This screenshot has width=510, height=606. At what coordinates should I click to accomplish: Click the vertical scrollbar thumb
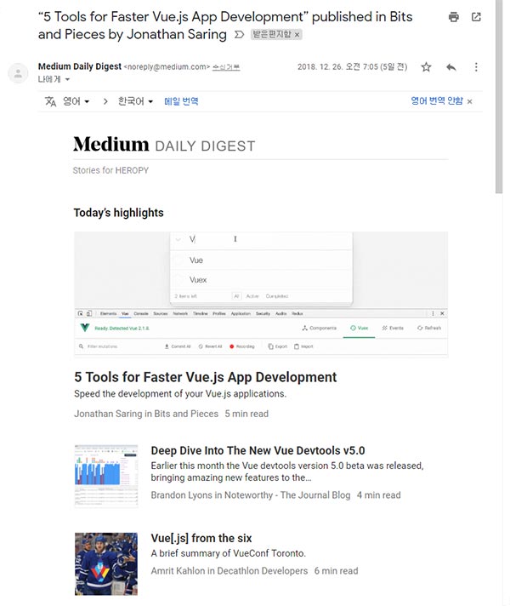click(x=499, y=97)
